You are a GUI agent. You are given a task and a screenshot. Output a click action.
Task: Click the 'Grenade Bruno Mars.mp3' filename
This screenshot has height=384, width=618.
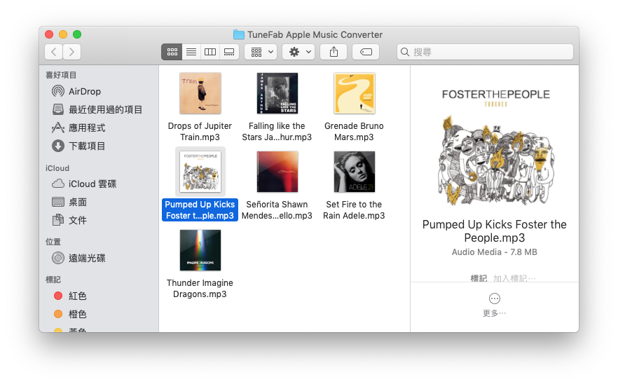pos(354,132)
